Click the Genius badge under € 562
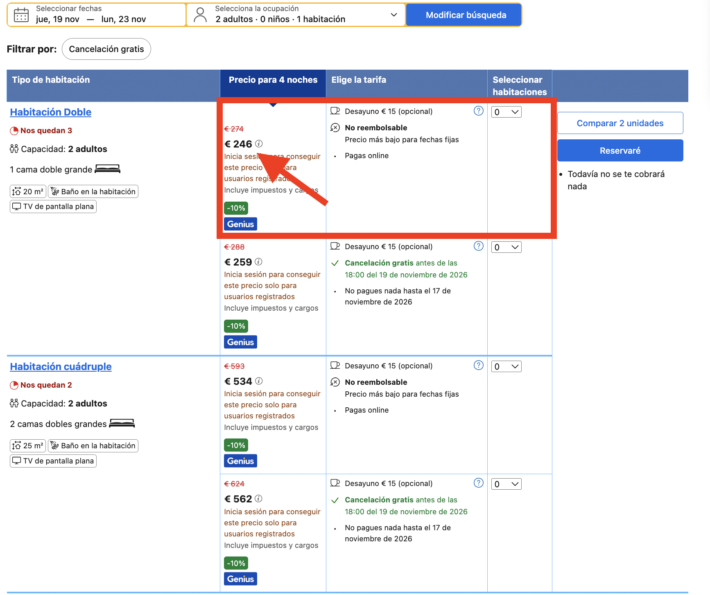Image resolution: width=710 pixels, height=595 pixels. [x=240, y=579]
